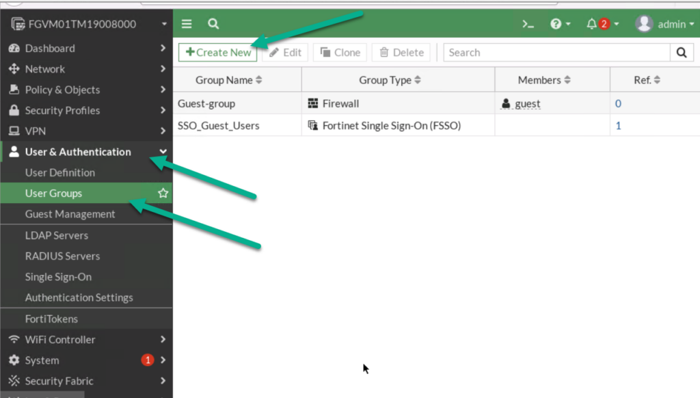Toggle the favorite star on User Groups
The width and height of the screenshot is (700, 398).
(x=163, y=193)
